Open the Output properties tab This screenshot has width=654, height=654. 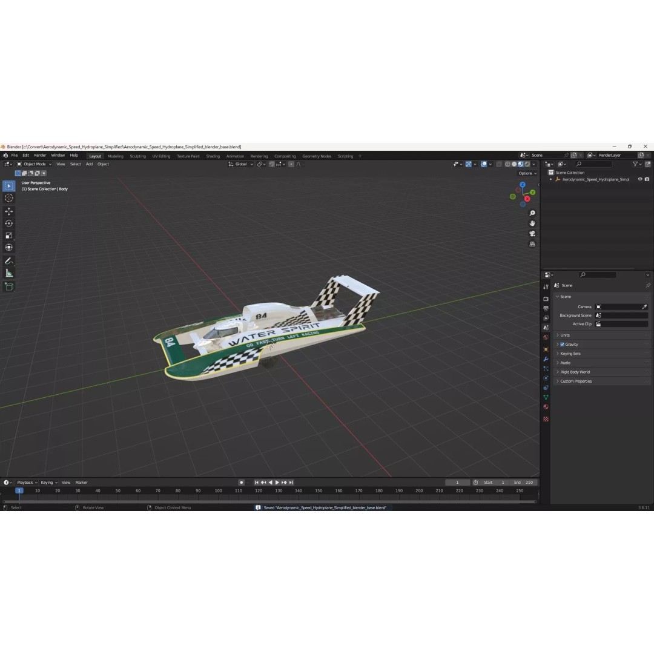(x=546, y=308)
